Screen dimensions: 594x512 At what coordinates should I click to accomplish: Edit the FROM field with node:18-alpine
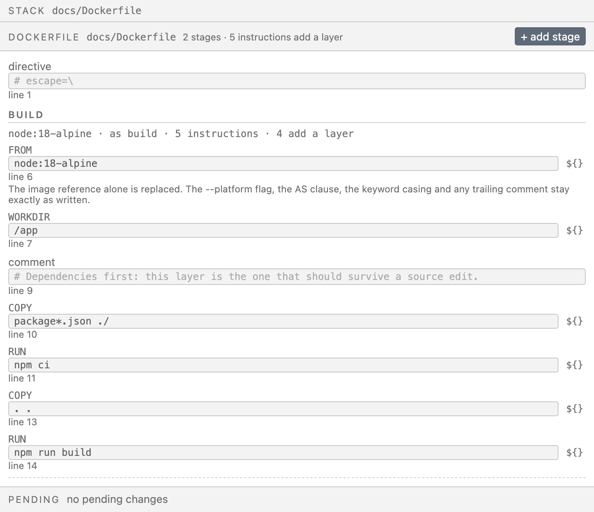click(283, 164)
